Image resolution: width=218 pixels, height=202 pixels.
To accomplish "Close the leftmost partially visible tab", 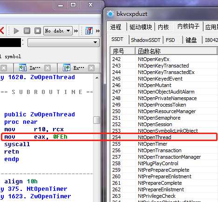I will click(4, 68).
